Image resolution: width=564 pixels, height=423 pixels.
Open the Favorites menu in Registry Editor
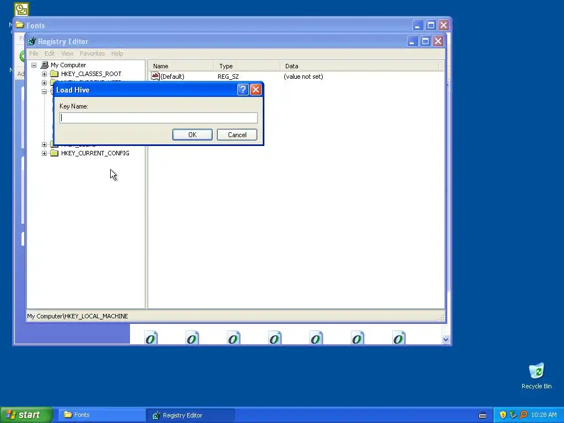[93, 53]
